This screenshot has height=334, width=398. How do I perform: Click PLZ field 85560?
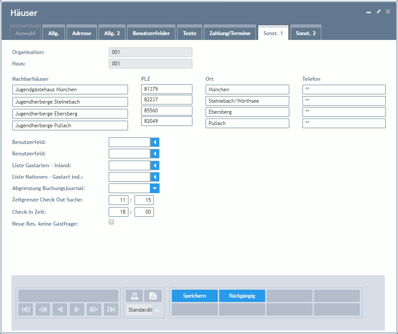tap(167, 111)
